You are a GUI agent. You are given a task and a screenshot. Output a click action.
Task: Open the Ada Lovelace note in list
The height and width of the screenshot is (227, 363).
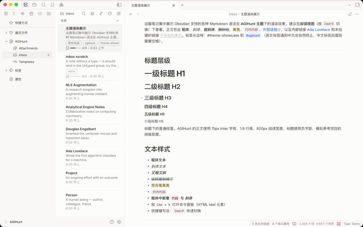90,158
